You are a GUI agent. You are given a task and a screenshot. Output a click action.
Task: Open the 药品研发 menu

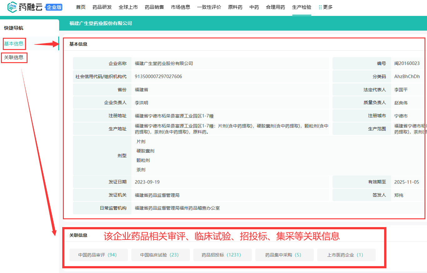point(102,7)
